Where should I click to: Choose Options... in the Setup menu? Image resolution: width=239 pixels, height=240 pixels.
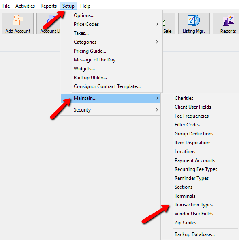(x=84, y=15)
